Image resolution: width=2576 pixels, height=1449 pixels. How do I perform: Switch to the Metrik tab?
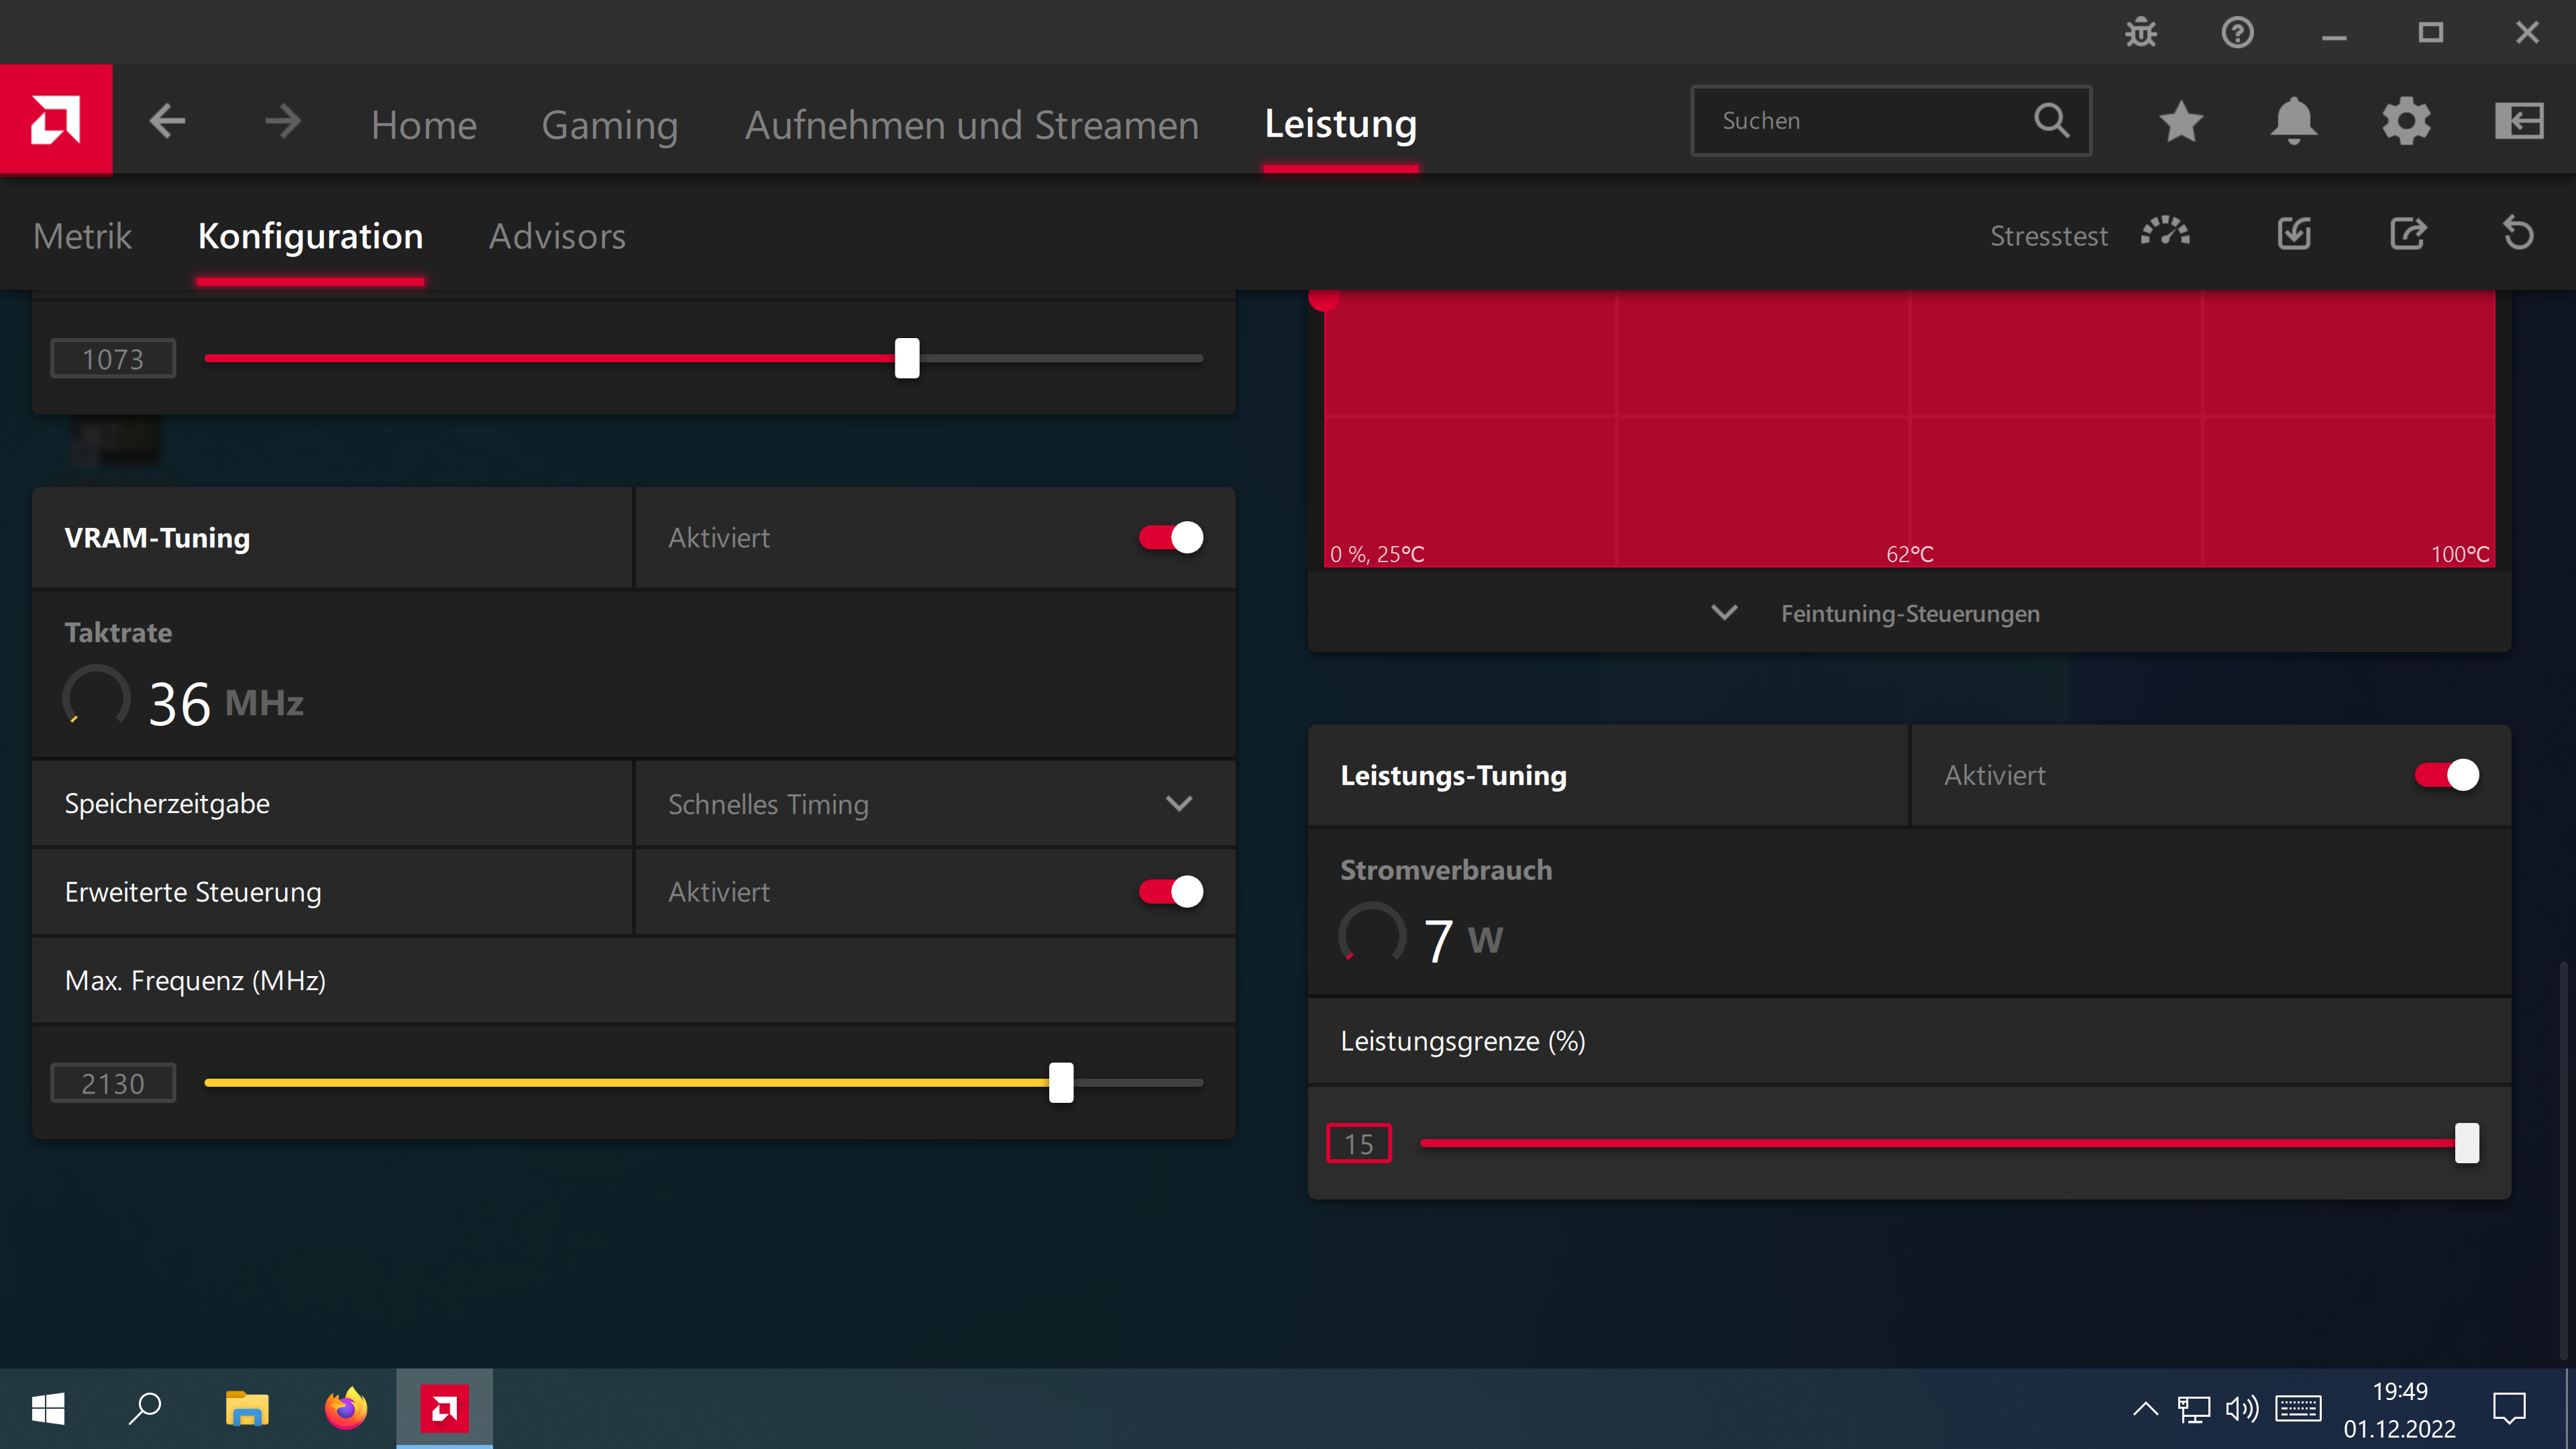click(82, 237)
